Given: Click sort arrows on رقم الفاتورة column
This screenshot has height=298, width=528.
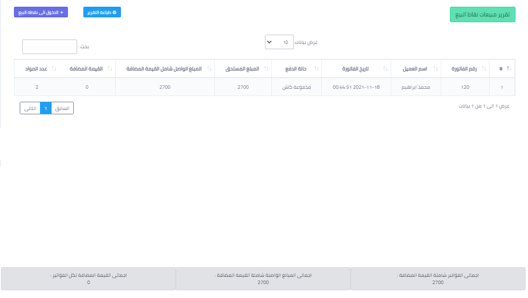Looking at the screenshot, I should coord(484,69).
